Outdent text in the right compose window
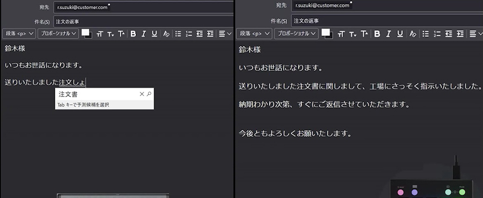The height and width of the screenshot is (198, 483). (x=449, y=34)
